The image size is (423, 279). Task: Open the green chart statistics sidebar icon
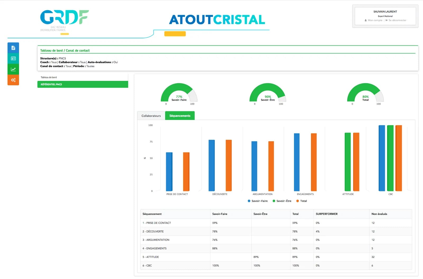pyautogui.click(x=13, y=69)
